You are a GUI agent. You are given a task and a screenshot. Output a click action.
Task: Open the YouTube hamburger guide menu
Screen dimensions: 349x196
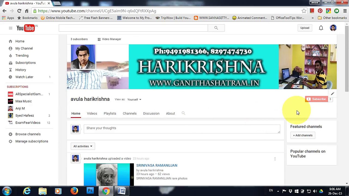10,28
